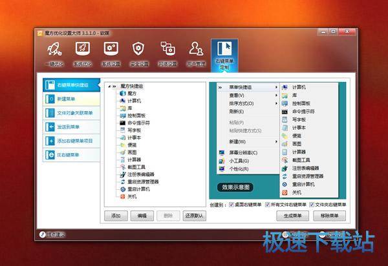
Task: Select the 右键菜单定制 toolbar icon
Action: pos(224,56)
